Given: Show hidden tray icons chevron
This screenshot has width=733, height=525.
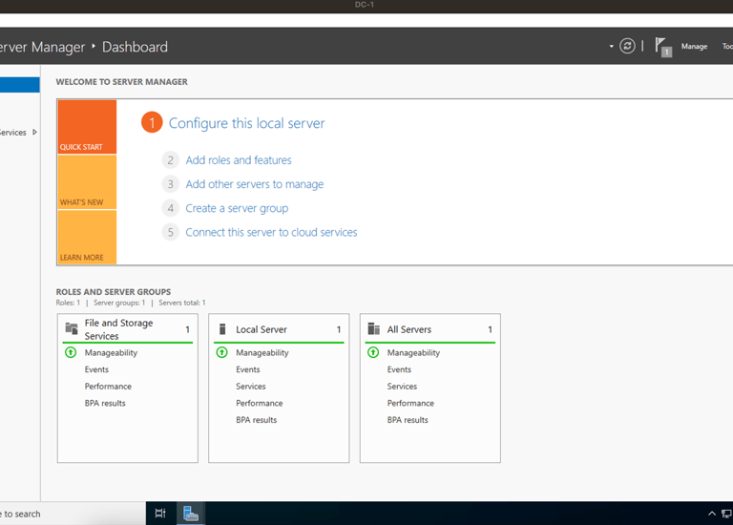Looking at the screenshot, I should [x=711, y=514].
